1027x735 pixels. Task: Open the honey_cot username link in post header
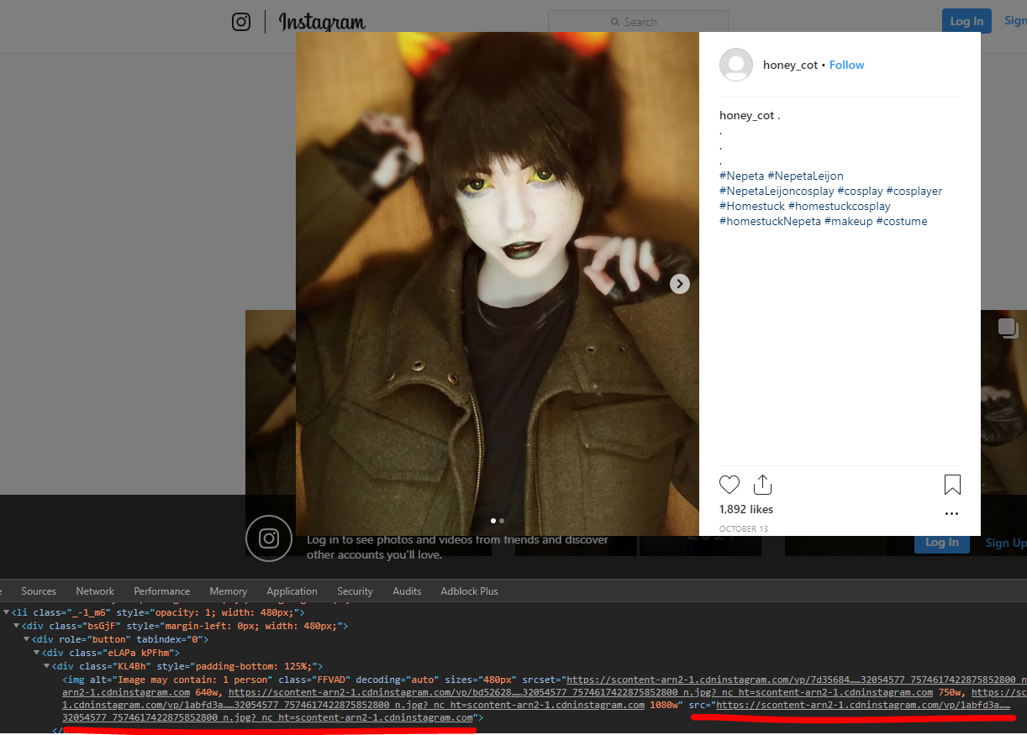point(790,65)
